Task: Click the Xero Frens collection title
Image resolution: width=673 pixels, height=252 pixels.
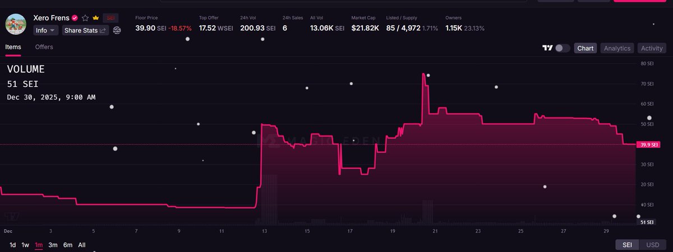Action: point(52,18)
